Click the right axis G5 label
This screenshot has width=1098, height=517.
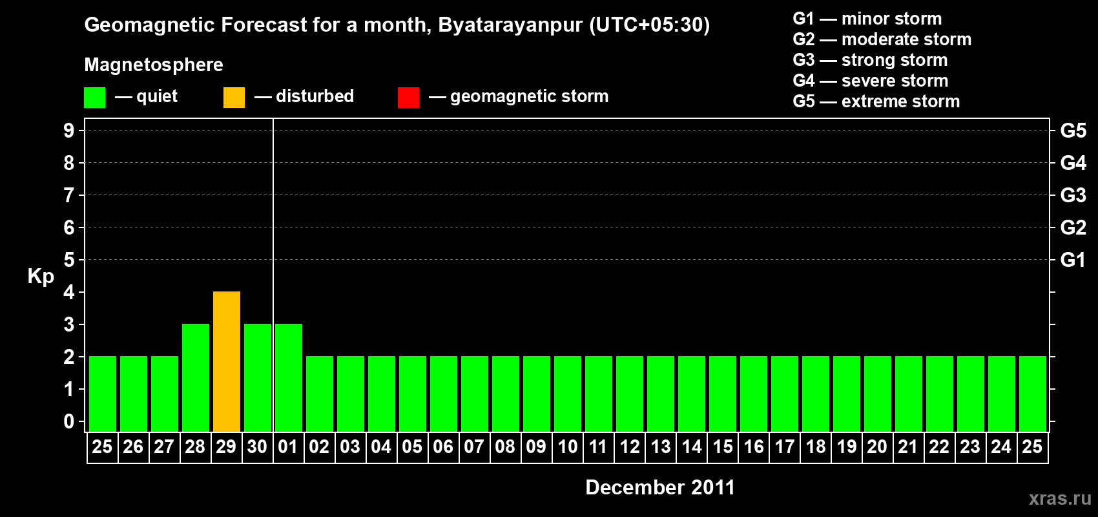1073,131
